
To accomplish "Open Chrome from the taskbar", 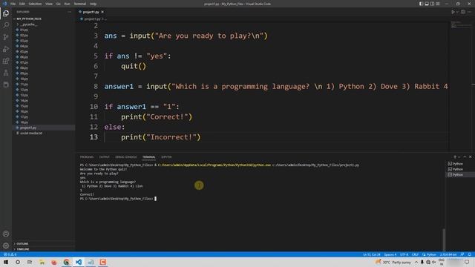I will coord(66,262).
